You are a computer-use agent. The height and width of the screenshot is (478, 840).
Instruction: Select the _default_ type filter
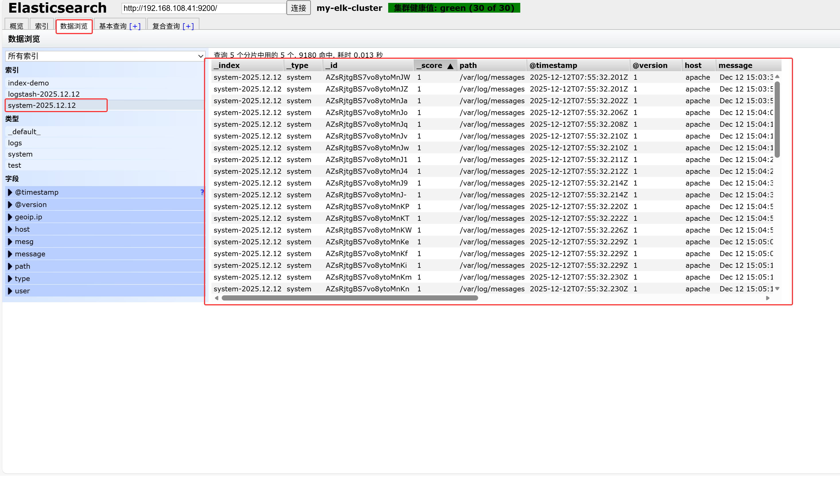pyautogui.click(x=105, y=132)
